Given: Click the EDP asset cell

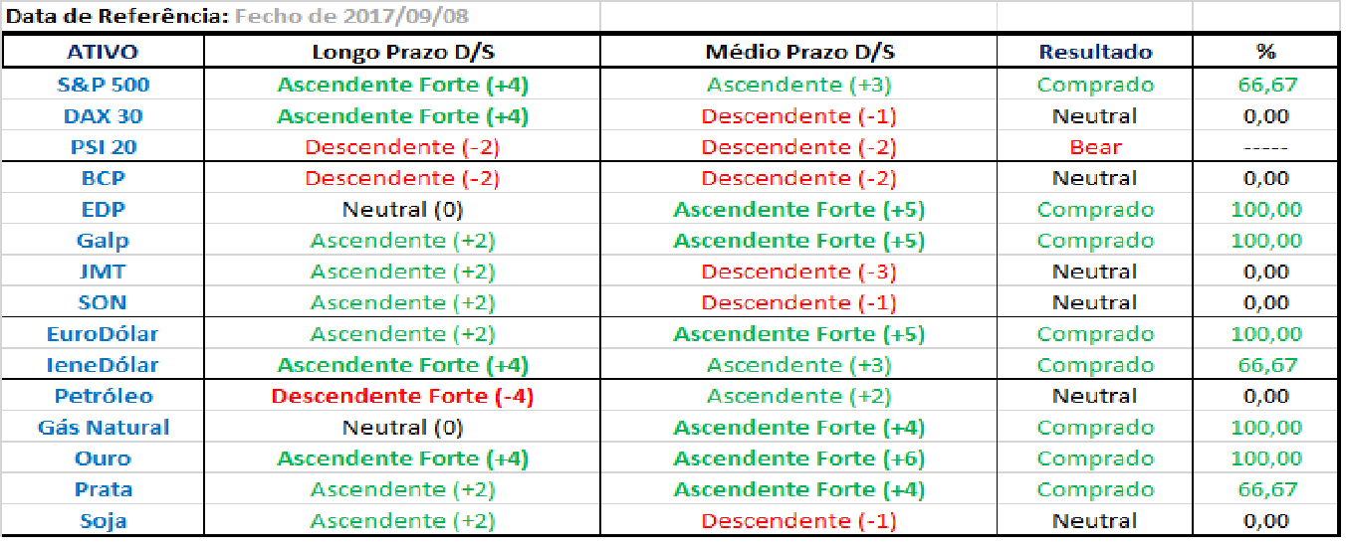Looking at the screenshot, I should click(x=103, y=210).
